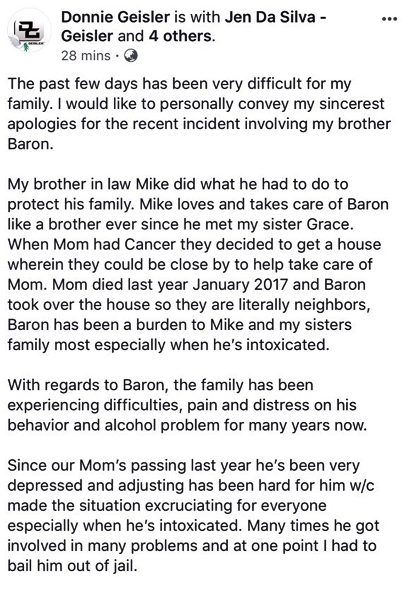Image resolution: width=412 pixels, height=590 pixels.
Task: Click the word neighbors in the post
Action: pyautogui.click(x=332, y=305)
